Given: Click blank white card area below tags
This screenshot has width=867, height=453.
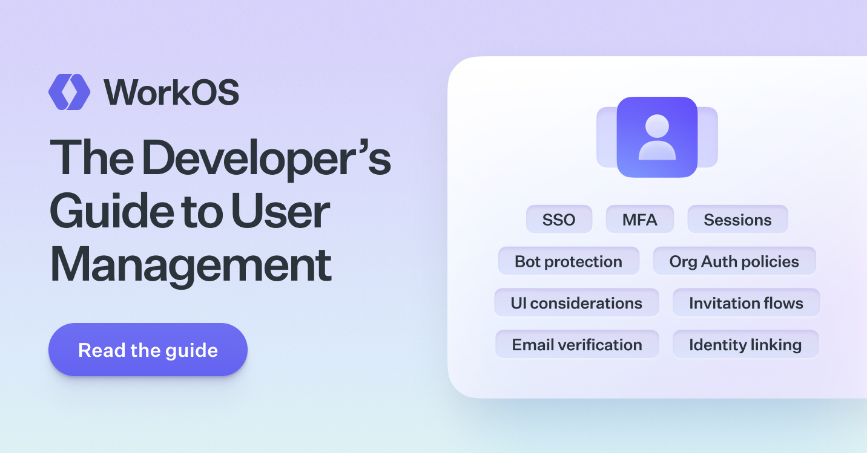Looking at the screenshot, I should [x=657, y=378].
